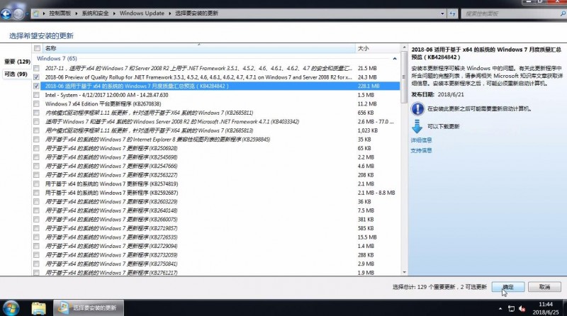The width and height of the screenshot is (567, 316).
Task: Show hidden tray icons arrow
Action: [500, 308]
